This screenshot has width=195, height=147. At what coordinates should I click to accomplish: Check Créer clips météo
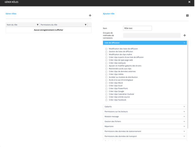(x=106, y=74)
